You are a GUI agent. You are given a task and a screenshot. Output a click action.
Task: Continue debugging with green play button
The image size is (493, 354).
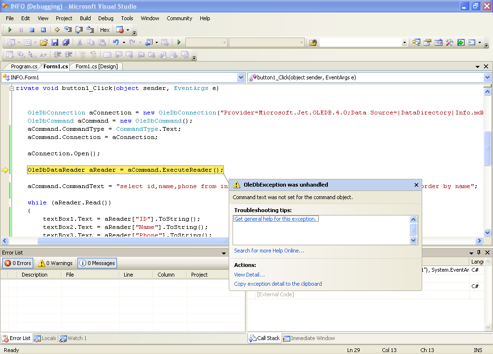[10, 30]
